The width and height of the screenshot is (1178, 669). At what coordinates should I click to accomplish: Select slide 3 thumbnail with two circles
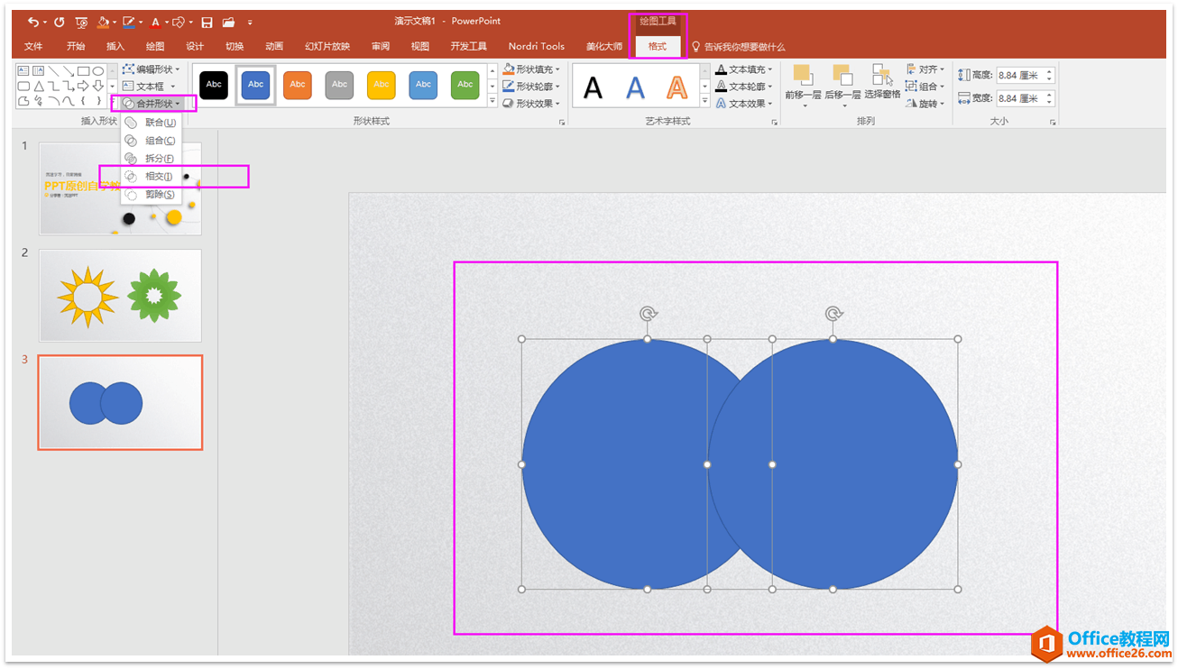[120, 402]
